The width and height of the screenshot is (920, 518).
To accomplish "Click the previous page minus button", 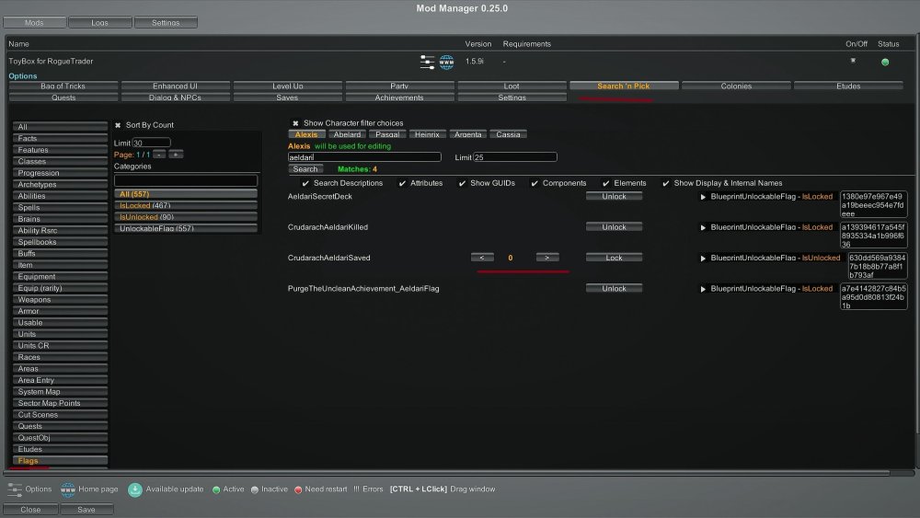I will [159, 154].
